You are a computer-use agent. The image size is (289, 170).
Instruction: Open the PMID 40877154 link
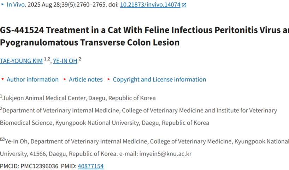[90, 166]
